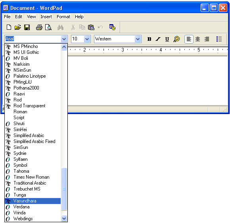Open Print Preview from the toolbar
Viewport: 230px width, 223px height.
pos(48,27)
